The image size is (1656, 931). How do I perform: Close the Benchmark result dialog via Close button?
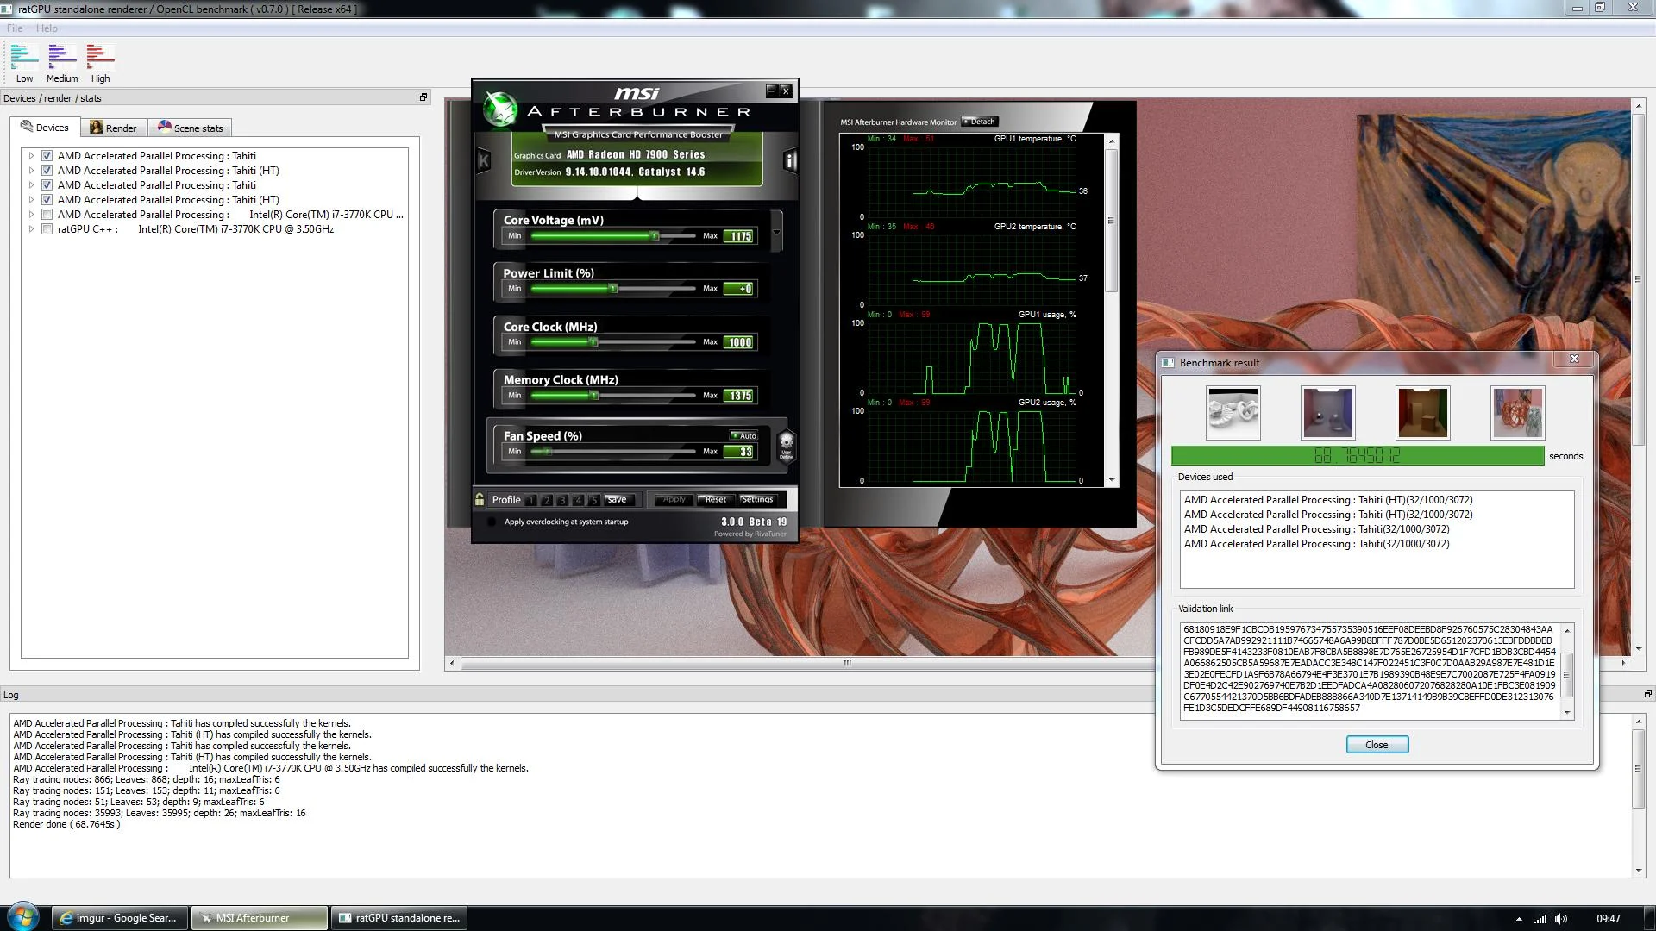[1377, 745]
